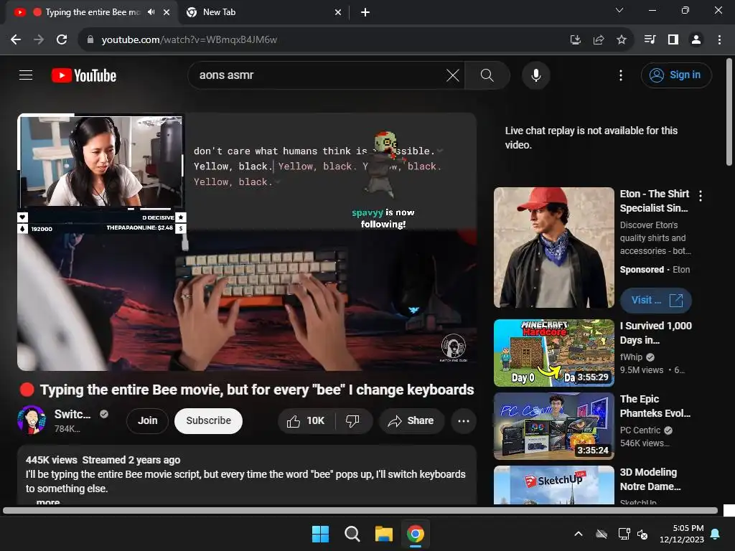Screen dimensions: 735x551
Task: Open the Eton ad options menu
Action: click(701, 196)
